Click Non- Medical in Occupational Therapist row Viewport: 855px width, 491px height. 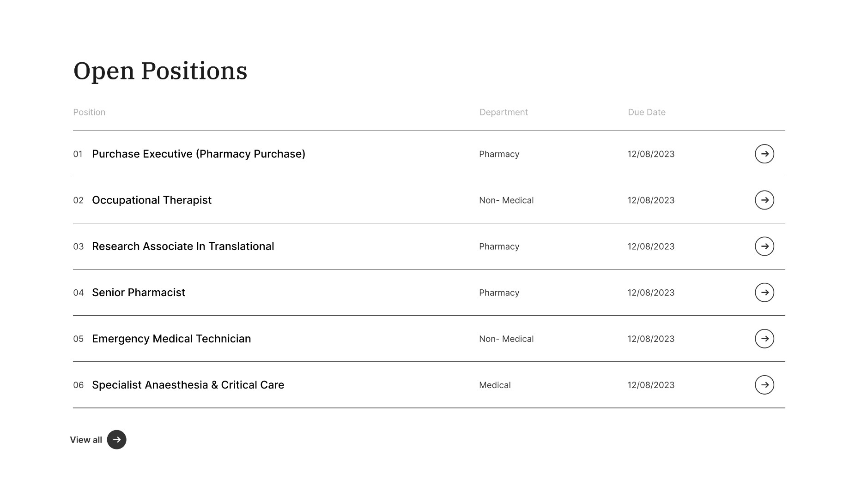506,200
